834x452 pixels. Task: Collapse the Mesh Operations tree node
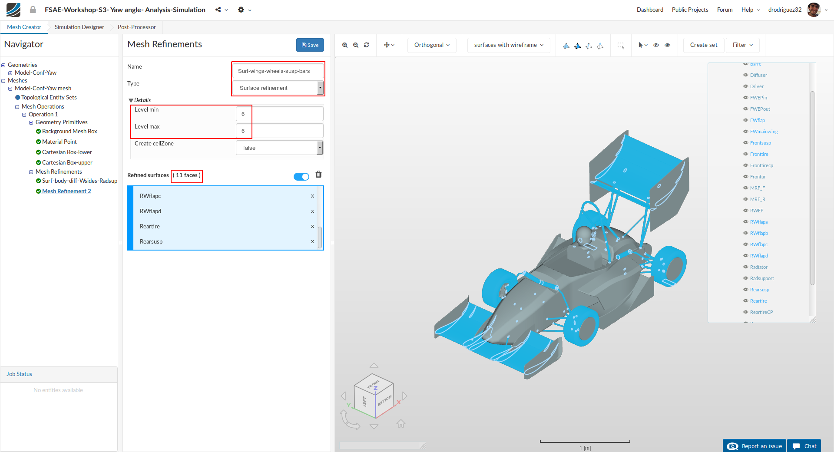(x=17, y=107)
